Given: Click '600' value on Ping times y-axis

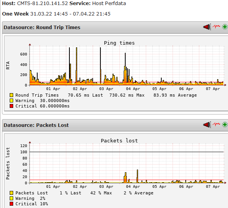Looking at the screenshot, I should pyautogui.click(x=24, y=54).
